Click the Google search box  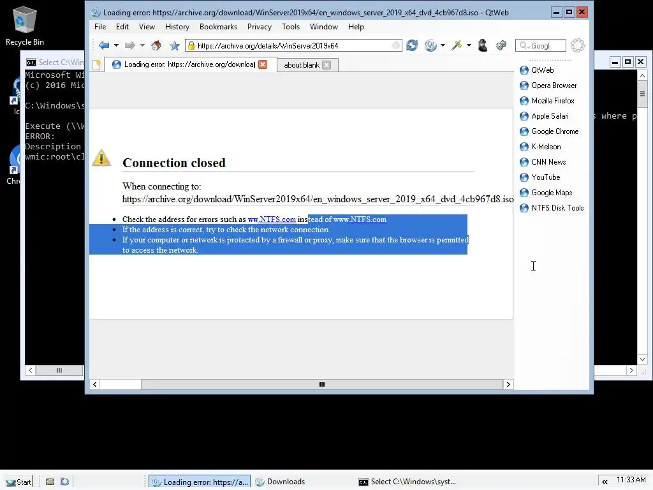[x=541, y=45]
